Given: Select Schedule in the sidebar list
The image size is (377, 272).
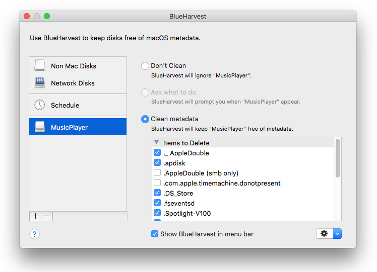Looking at the screenshot, I should (x=65, y=105).
